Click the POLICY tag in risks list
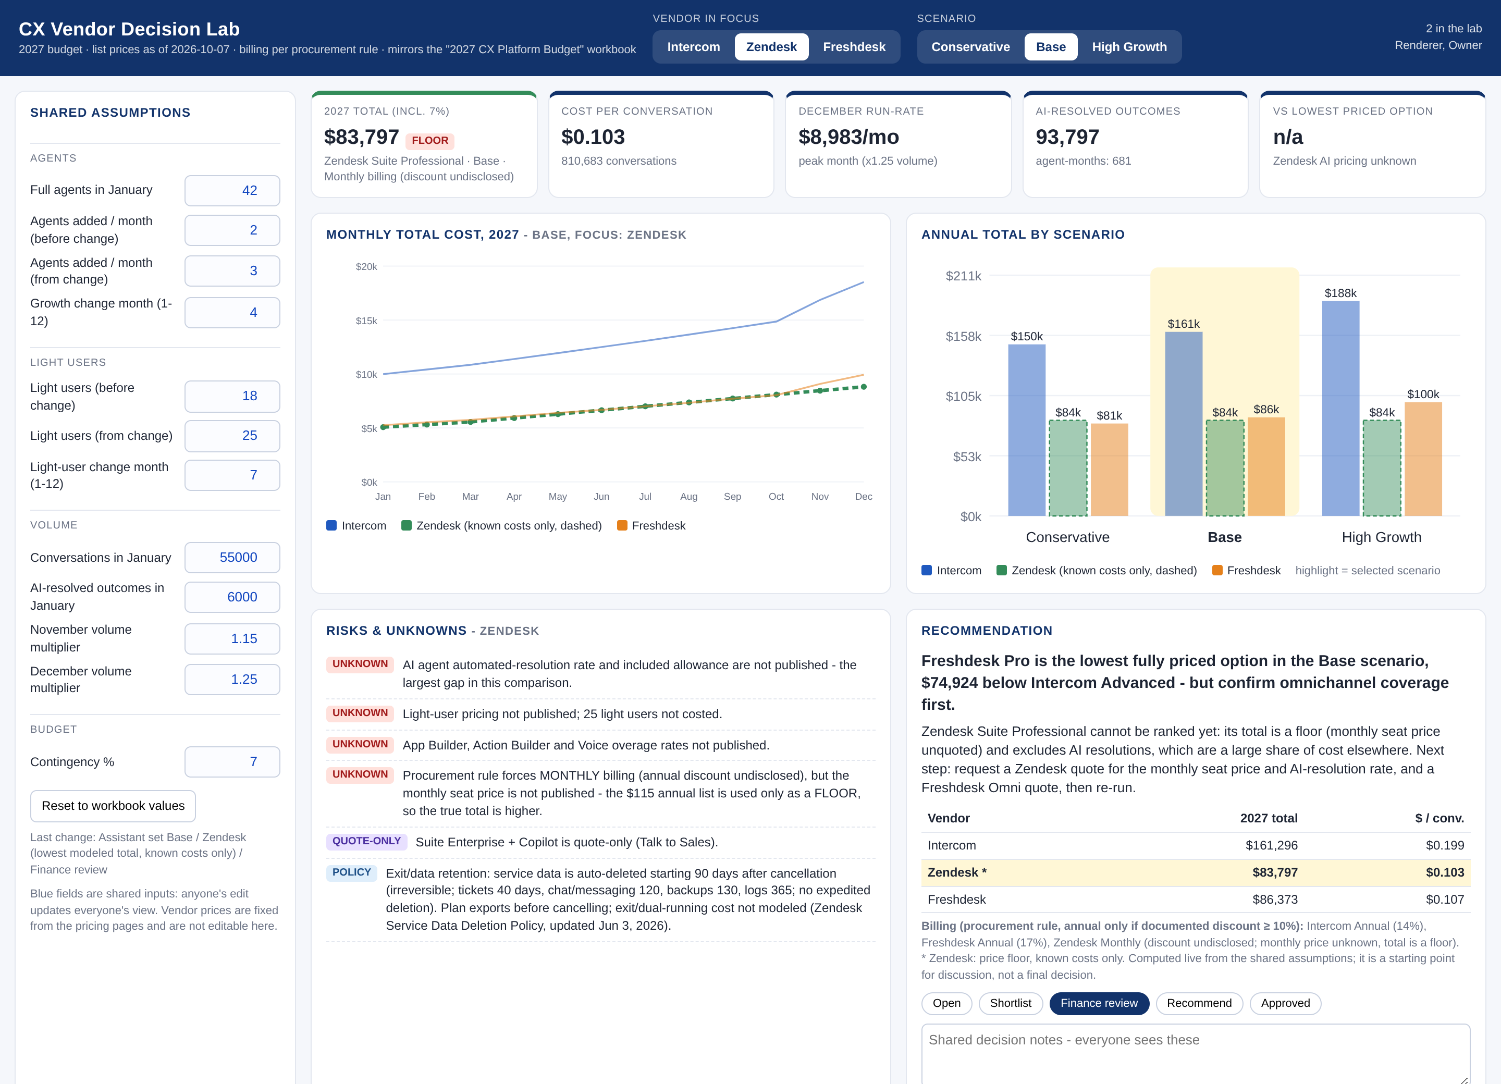 click(x=351, y=872)
